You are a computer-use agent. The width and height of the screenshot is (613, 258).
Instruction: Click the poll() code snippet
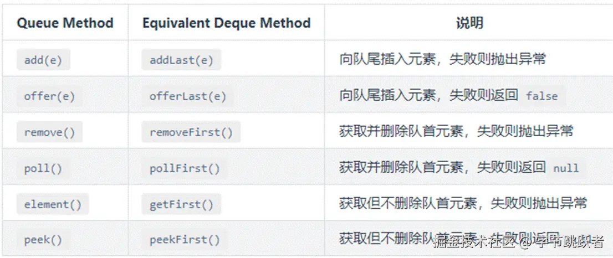point(43,168)
